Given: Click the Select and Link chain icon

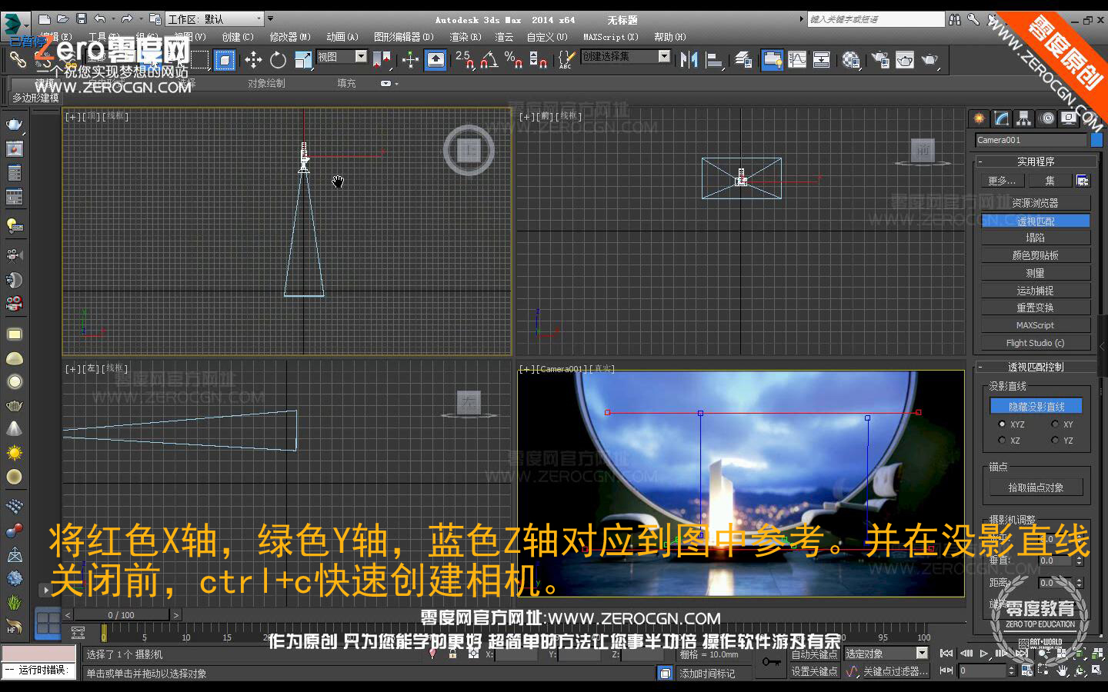Looking at the screenshot, I should point(18,60).
